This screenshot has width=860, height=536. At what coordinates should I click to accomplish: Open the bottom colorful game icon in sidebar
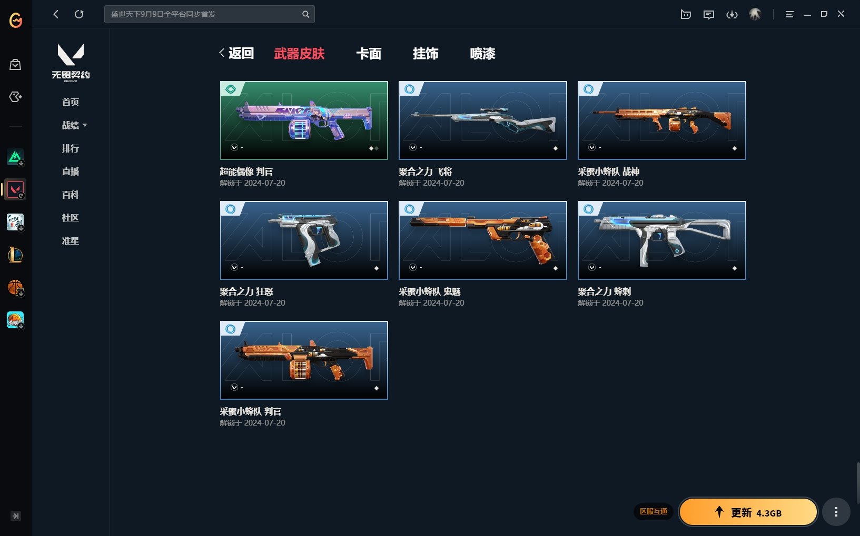(15, 320)
